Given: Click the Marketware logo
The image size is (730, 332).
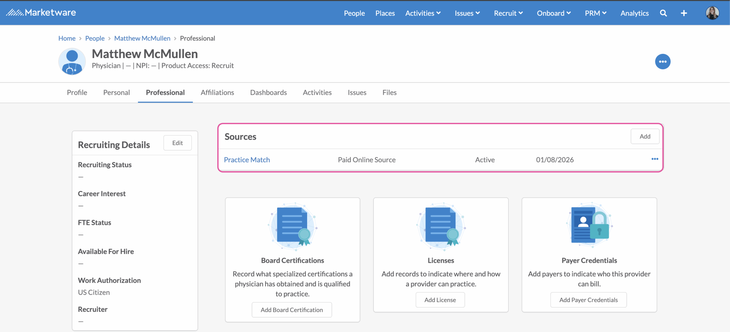Looking at the screenshot, I should [x=41, y=13].
